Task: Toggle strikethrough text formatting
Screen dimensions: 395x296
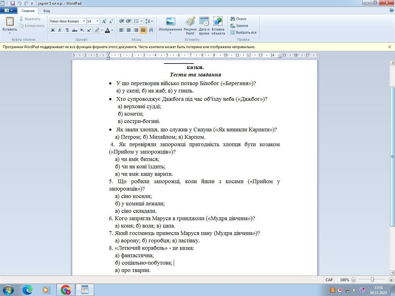Action: pyautogui.click(x=74, y=30)
